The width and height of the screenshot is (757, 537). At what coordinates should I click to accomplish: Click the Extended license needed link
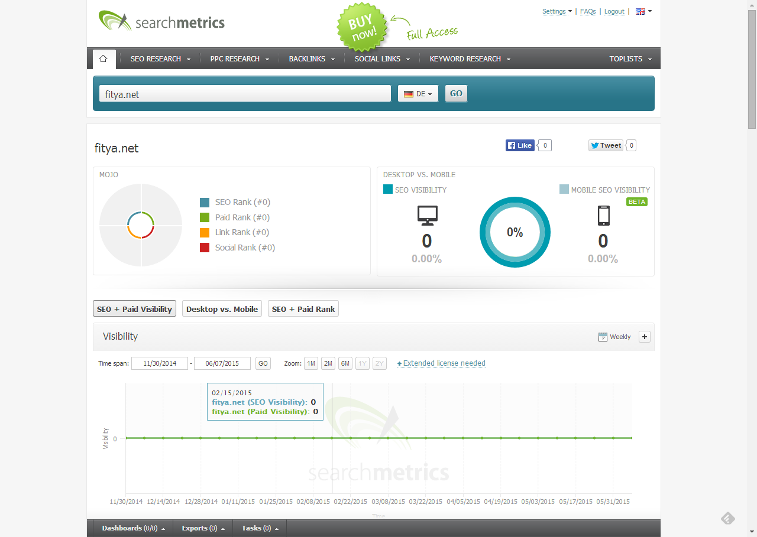point(444,363)
